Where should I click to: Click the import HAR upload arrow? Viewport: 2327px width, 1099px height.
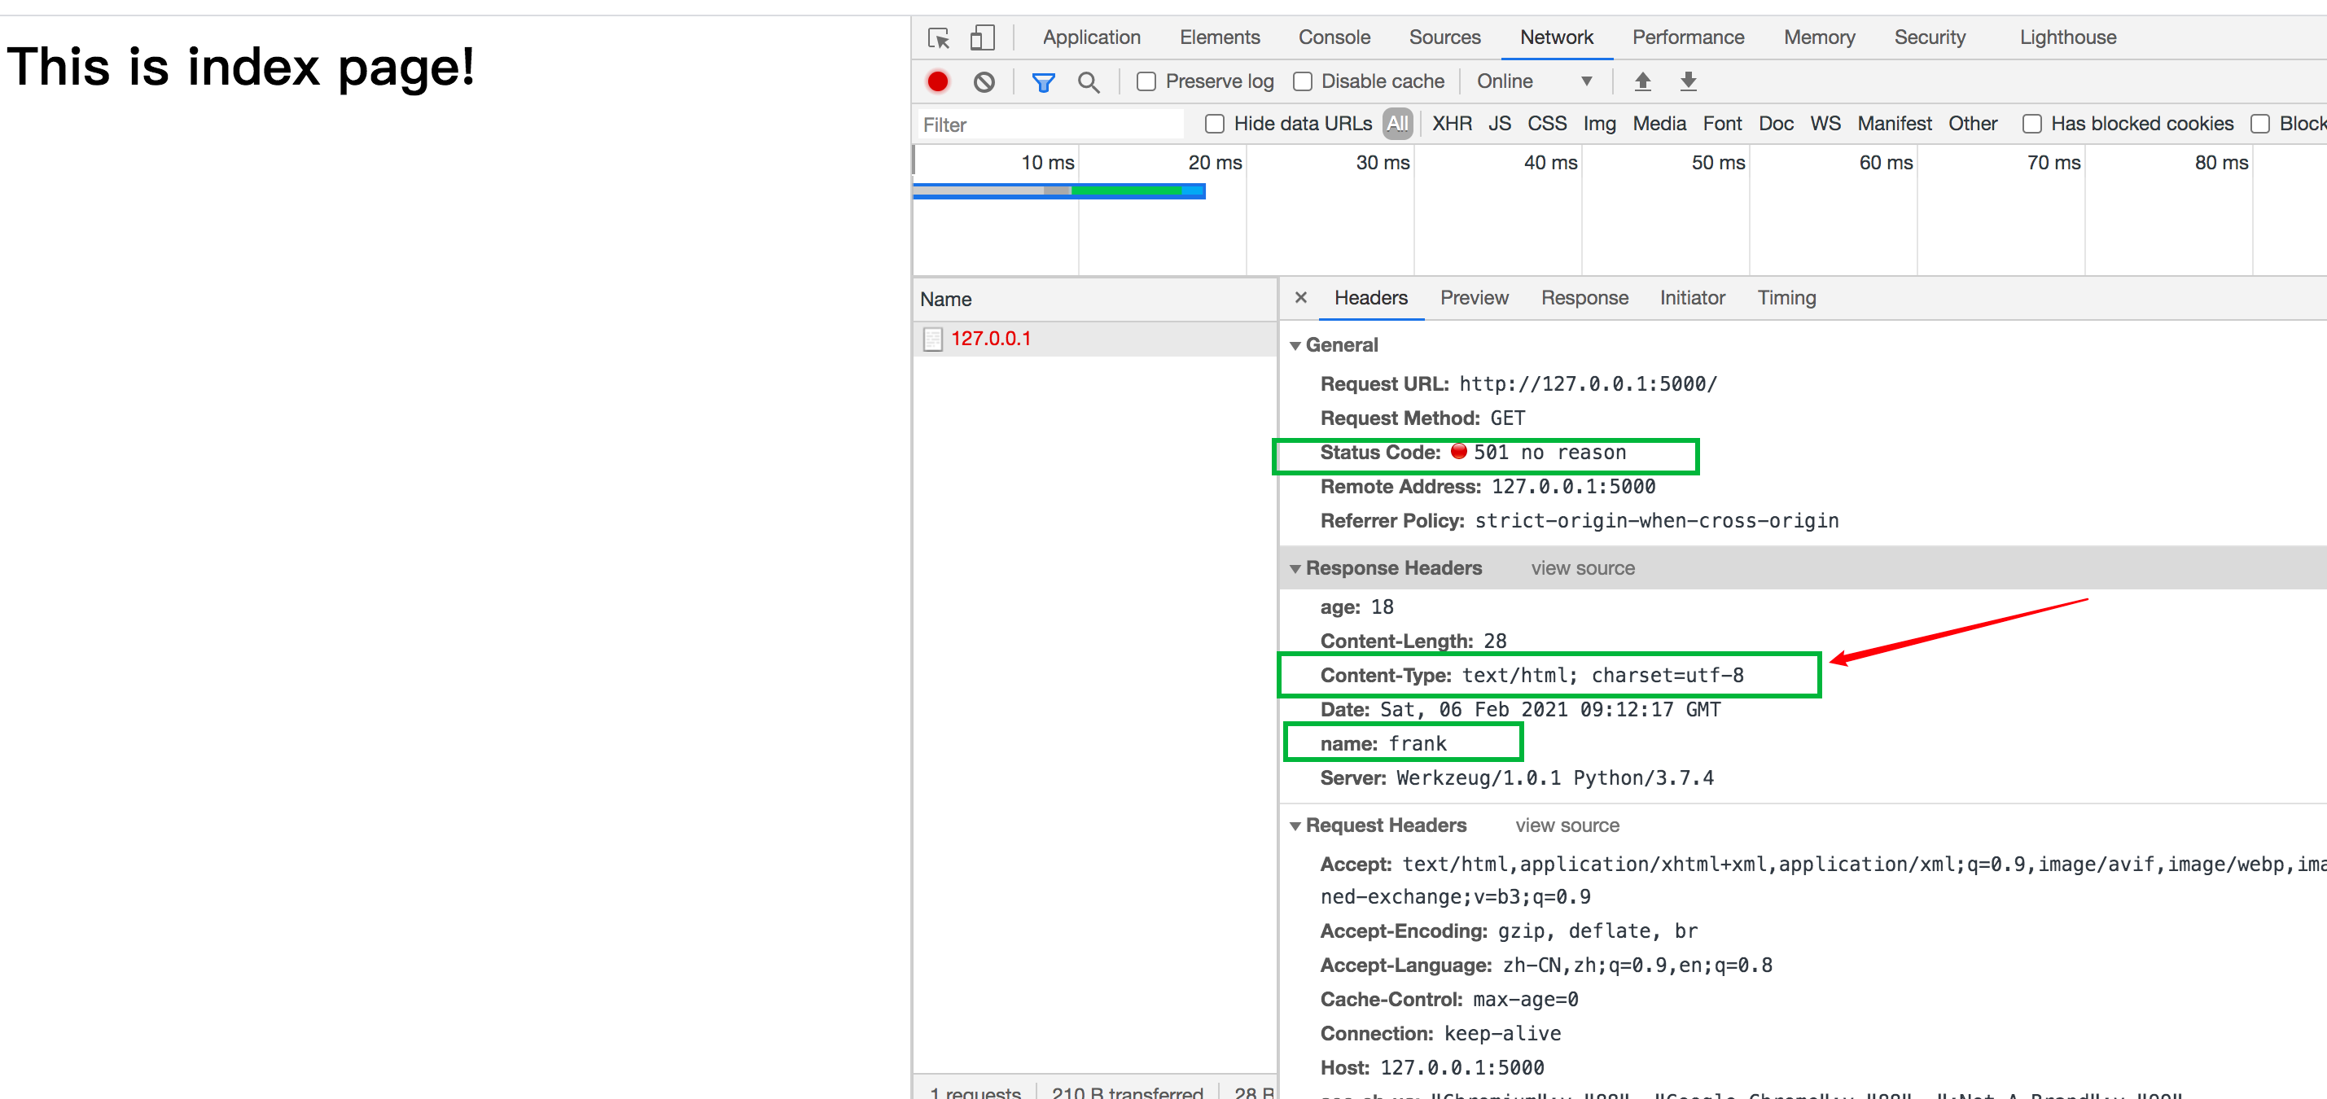pyautogui.click(x=1642, y=82)
